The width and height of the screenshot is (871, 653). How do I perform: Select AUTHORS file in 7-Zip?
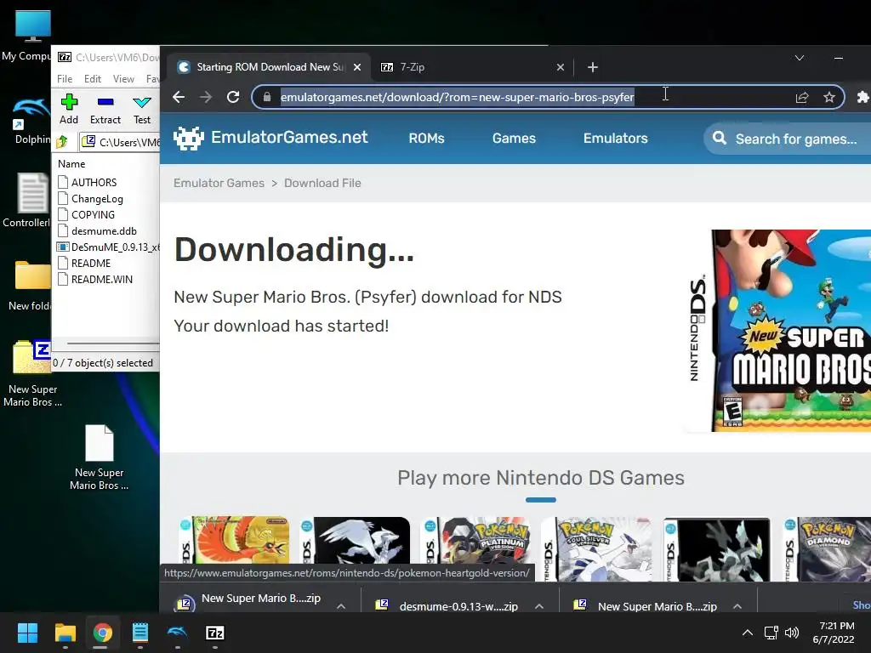click(x=88, y=182)
